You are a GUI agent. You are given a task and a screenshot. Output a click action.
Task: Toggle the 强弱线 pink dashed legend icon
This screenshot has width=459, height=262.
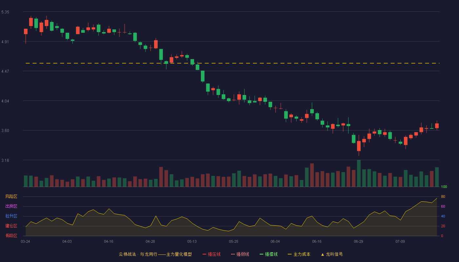[x=233, y=254]
